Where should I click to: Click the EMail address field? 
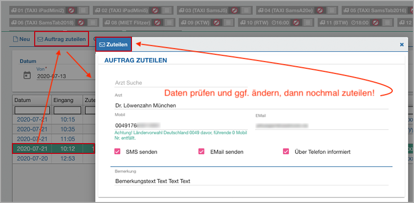pyautogui.click(x=322, y=125)
